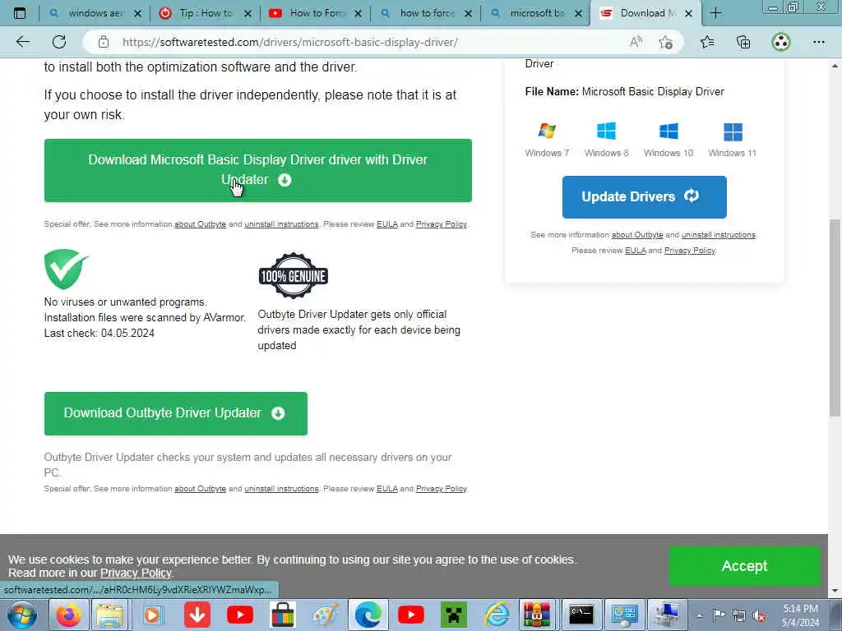Toggle Read Aloud icon in address bar
The width and height of the screenshot is (842, 631).
(x=636, y=42)
